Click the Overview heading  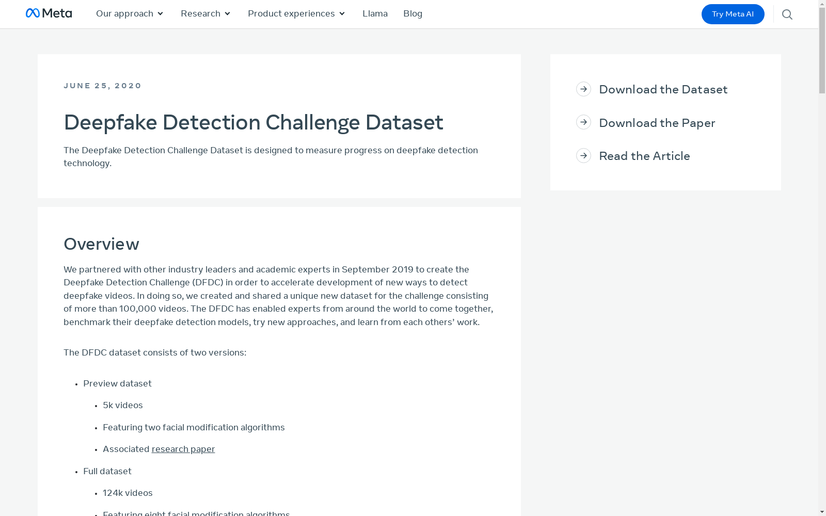101,244
